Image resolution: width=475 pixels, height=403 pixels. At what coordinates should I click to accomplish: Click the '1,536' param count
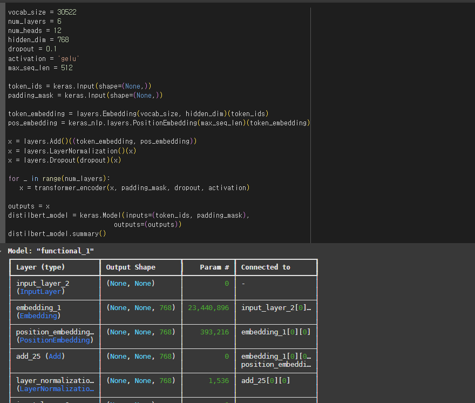click(219, 380)
